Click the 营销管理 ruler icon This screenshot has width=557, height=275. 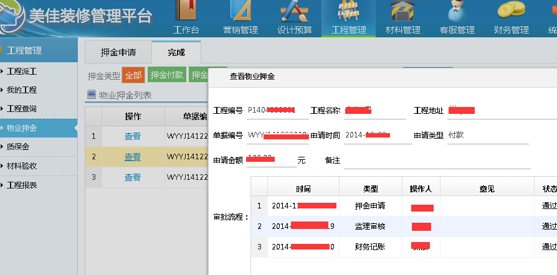[240, 12]
